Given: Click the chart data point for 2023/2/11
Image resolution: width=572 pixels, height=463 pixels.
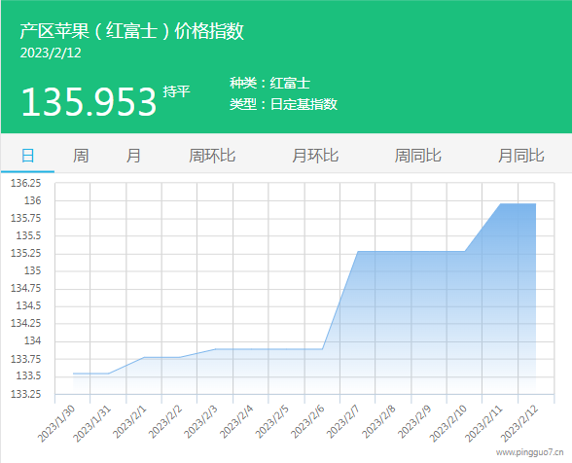Looking at the screenshot, I should click(x=500, y=204).
